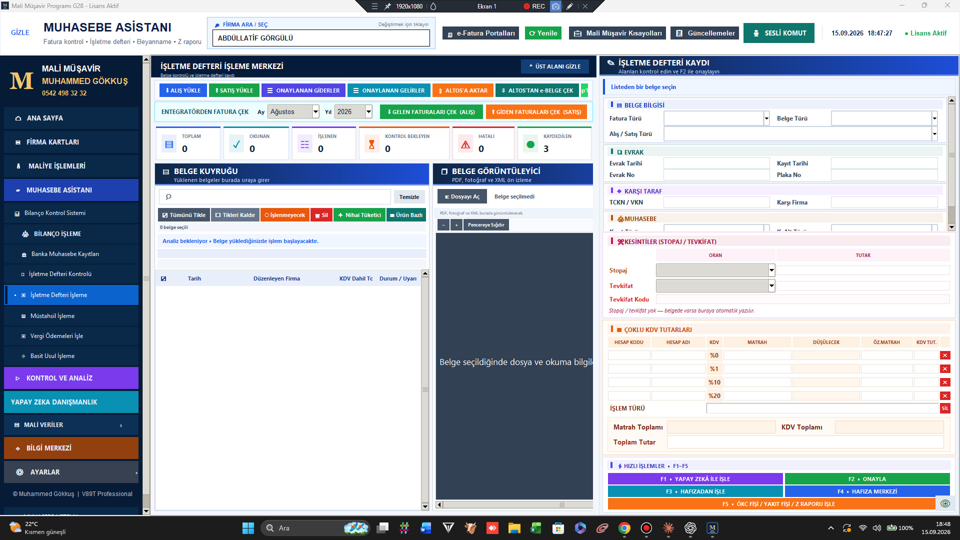Screen dimensions: 960x540
Task: Click the HATALI warning triangle card
Action: [483, 143]
